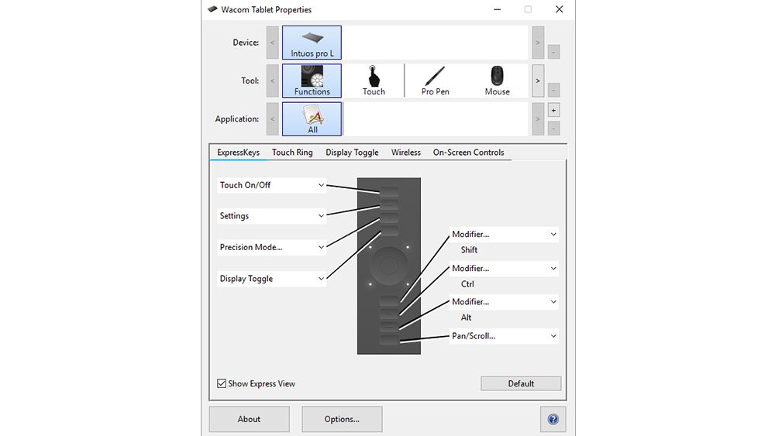Expand the Touch On/Off dropdown
Viewport: 775px width, 436px height.
tap(271, 185)
